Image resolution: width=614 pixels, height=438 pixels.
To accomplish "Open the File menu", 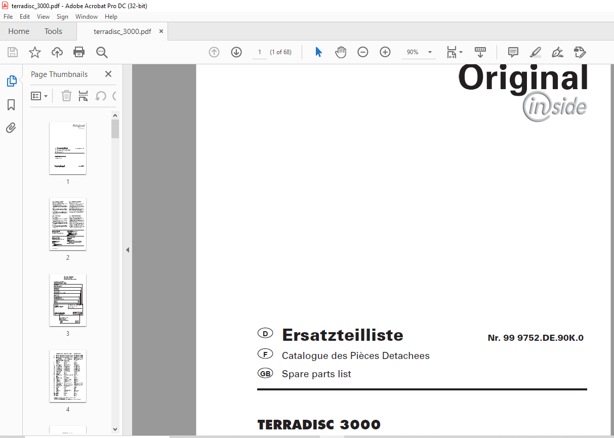I will tap(8, 17).
